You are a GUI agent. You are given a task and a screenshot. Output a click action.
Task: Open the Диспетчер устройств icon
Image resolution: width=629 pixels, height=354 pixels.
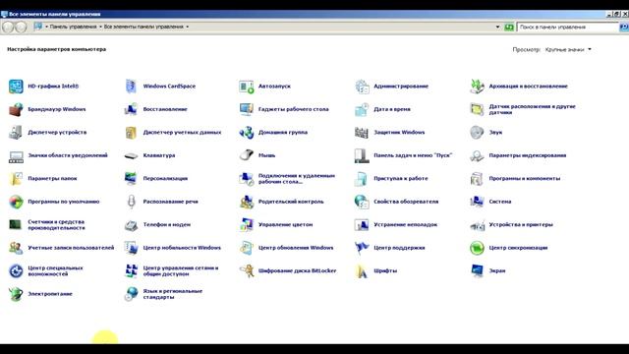click(x=16, y=133)
